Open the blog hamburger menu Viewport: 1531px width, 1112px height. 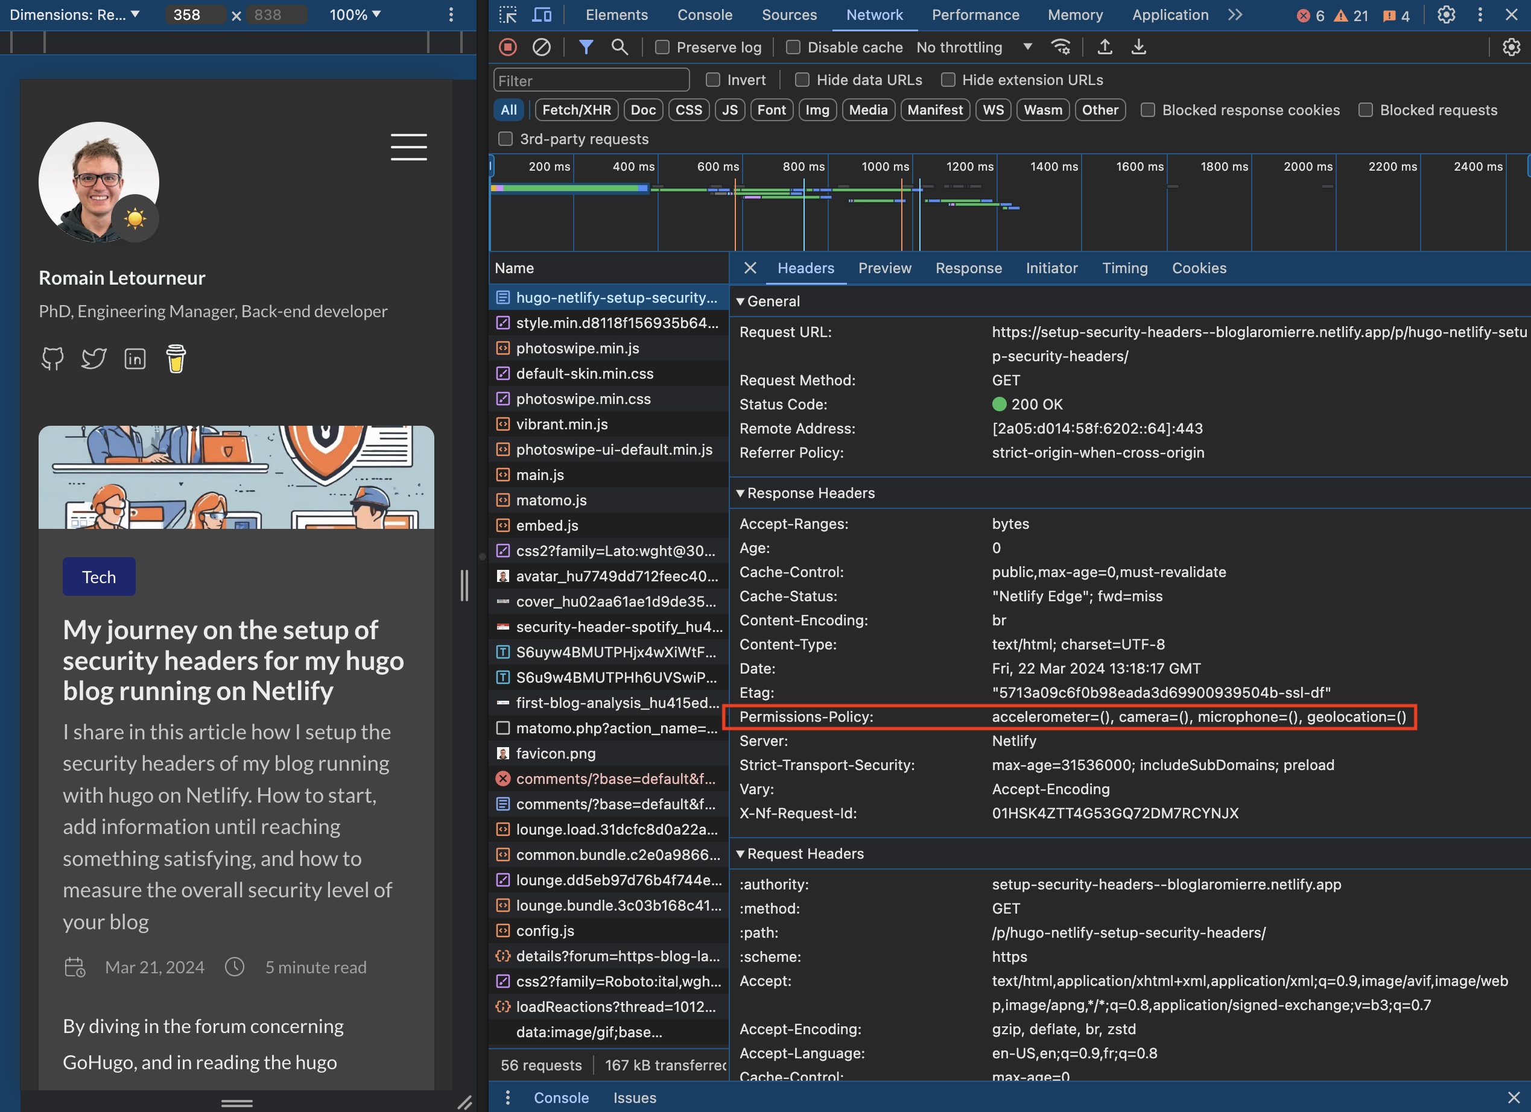pyautogui.click(x=408, y=147)
